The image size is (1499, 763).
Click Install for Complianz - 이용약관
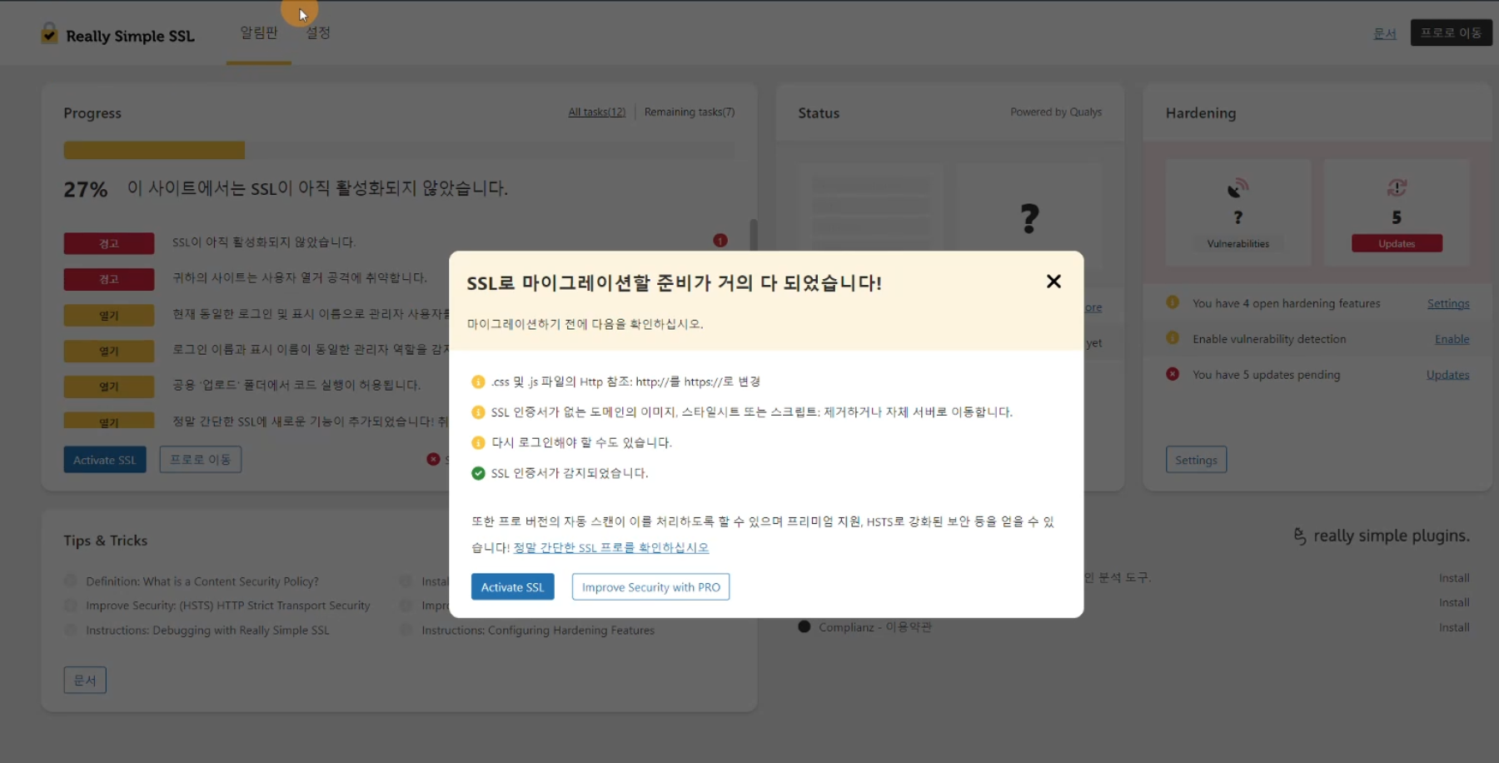[1454, 627]
